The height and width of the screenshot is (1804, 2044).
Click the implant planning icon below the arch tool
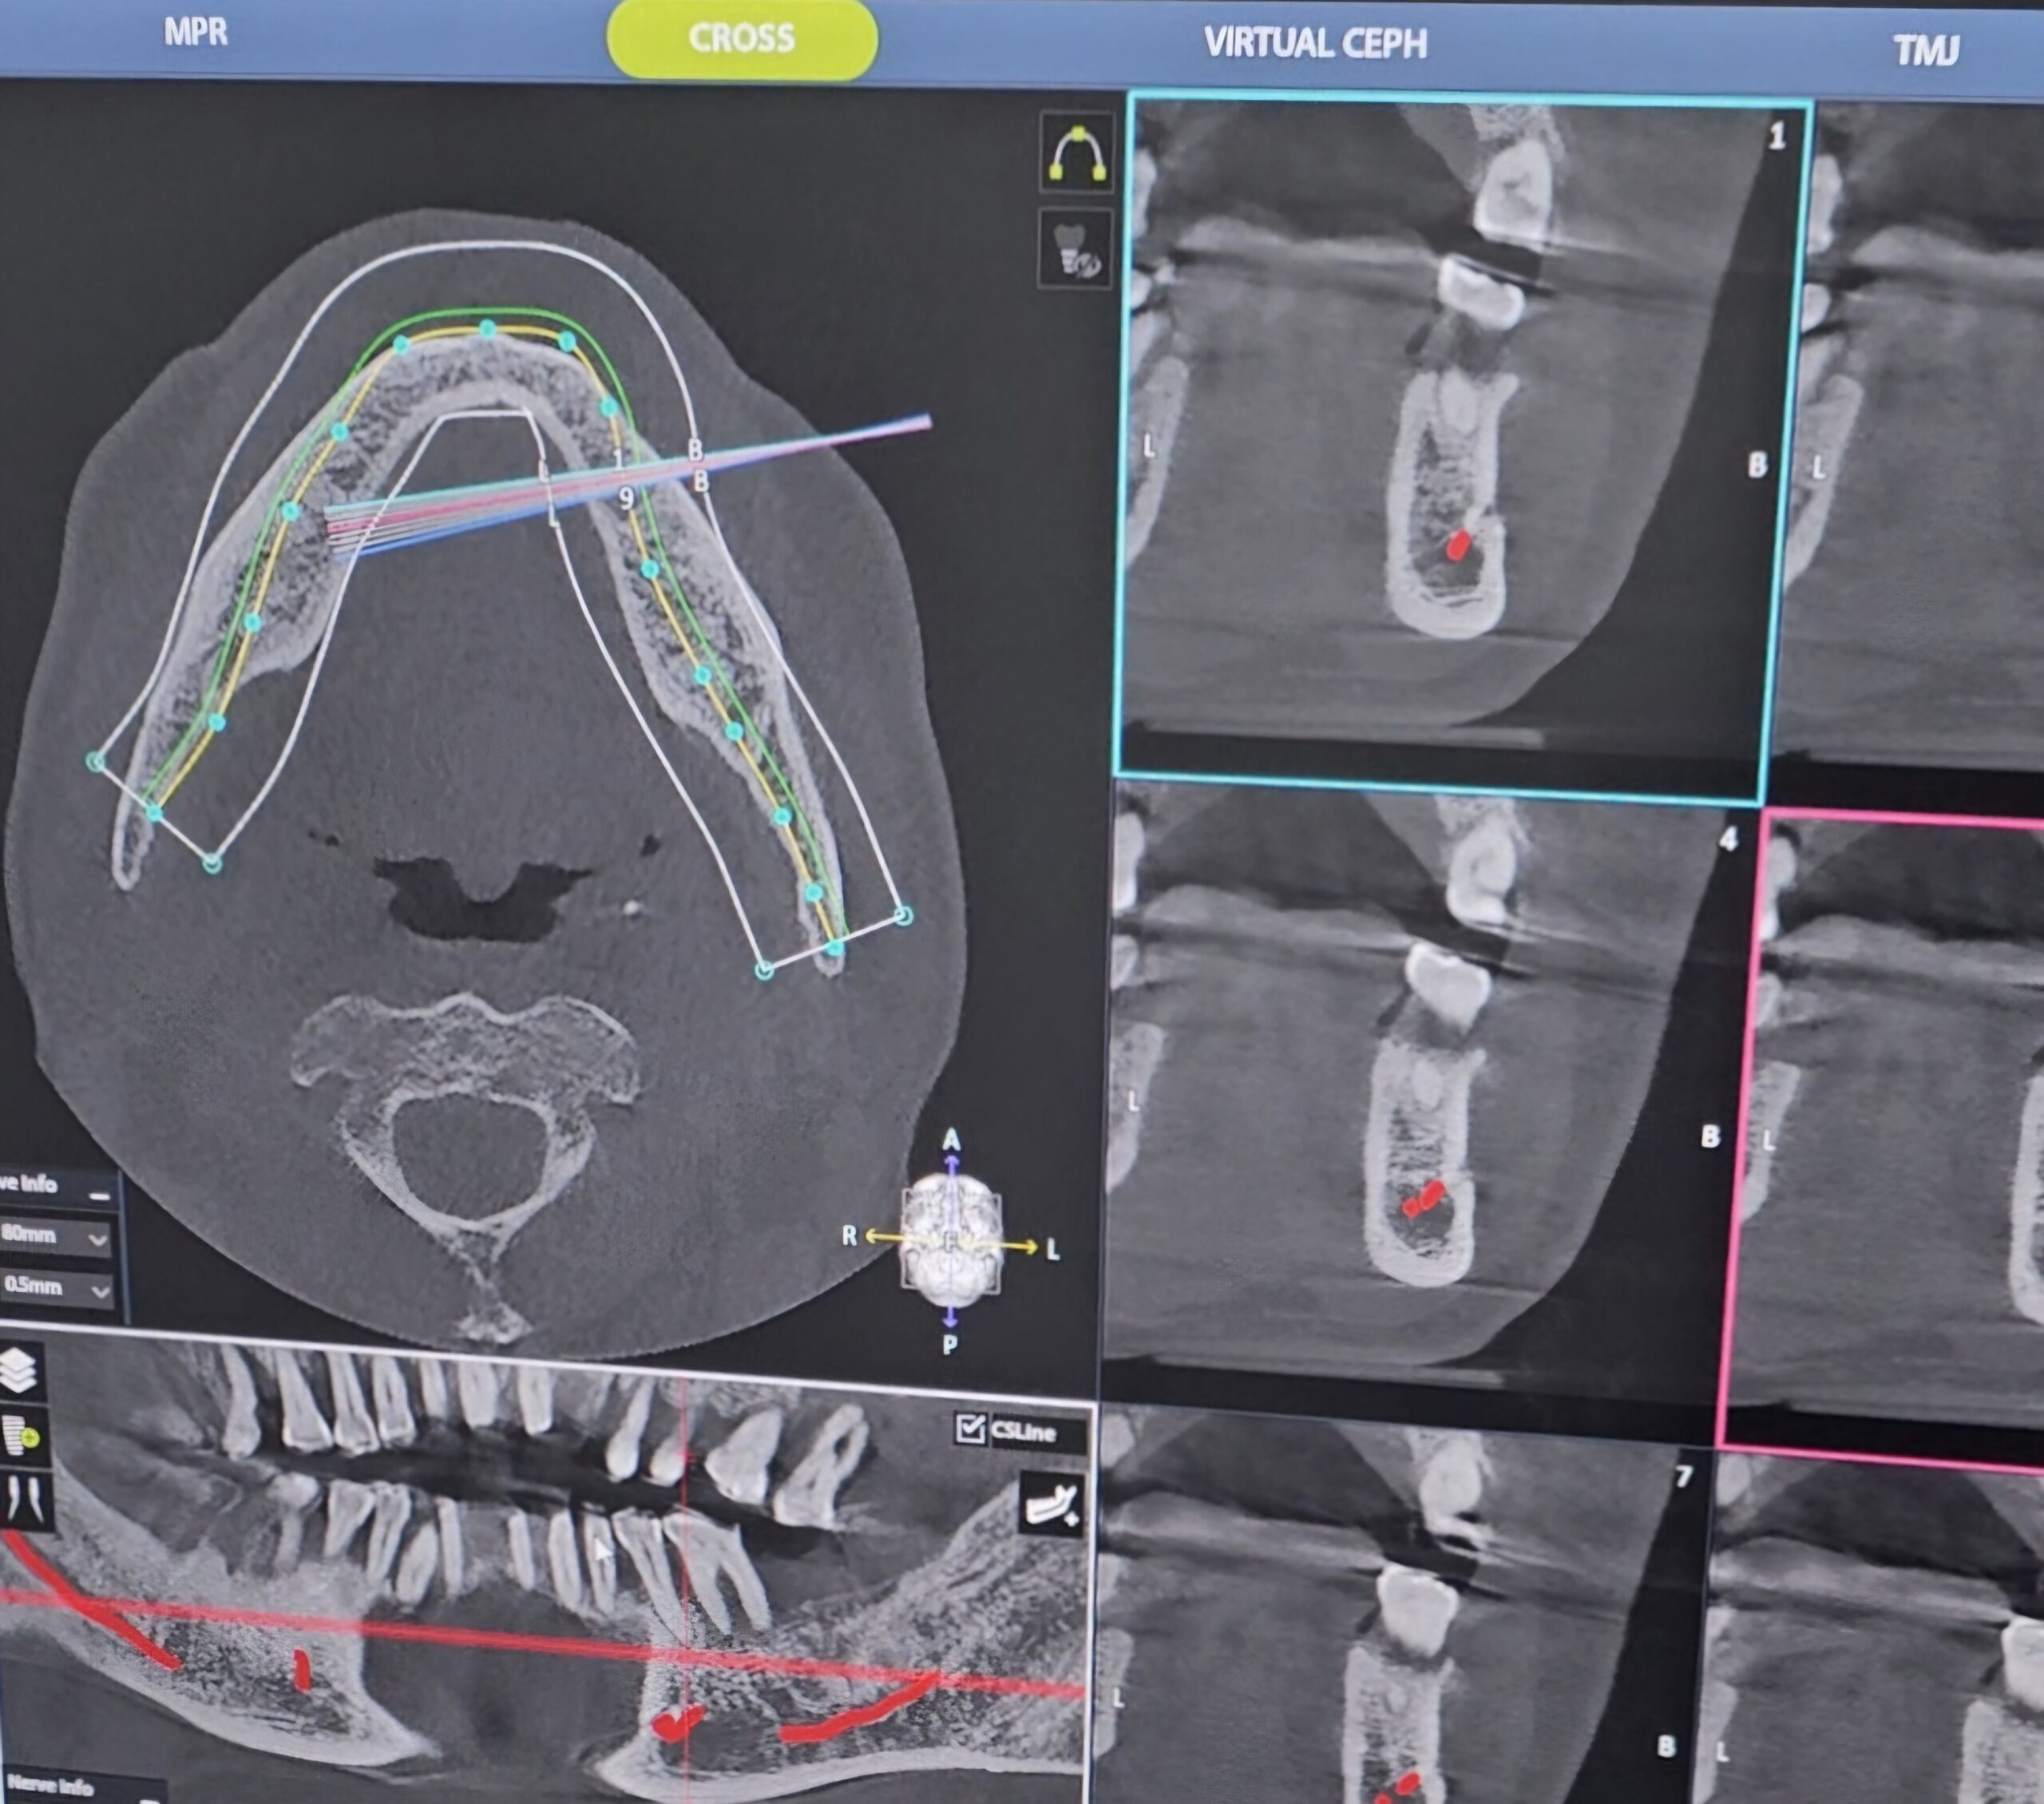click(1075, 249)
